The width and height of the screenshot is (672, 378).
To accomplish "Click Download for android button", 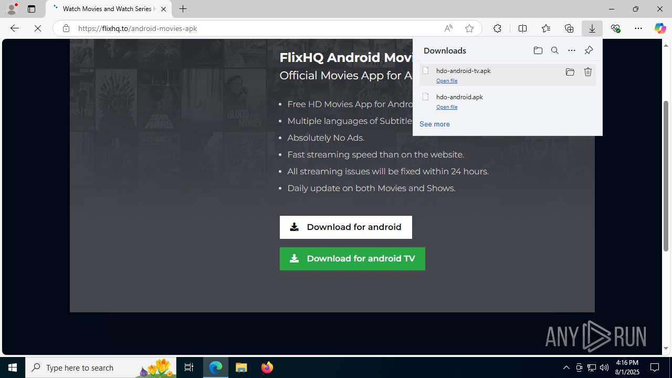I will pyautogui.click(x=346, y=227).
